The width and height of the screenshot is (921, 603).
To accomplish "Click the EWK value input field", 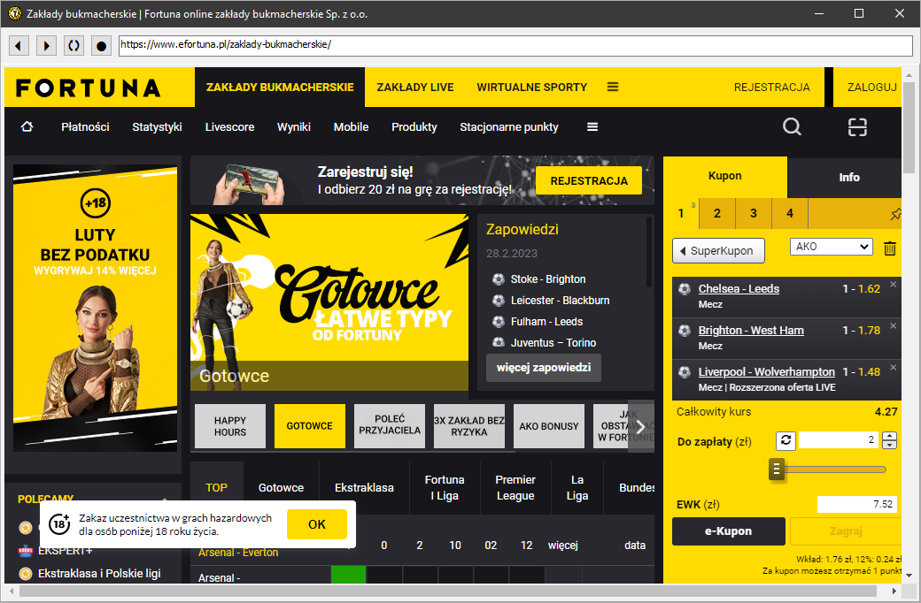I will 856,505.
